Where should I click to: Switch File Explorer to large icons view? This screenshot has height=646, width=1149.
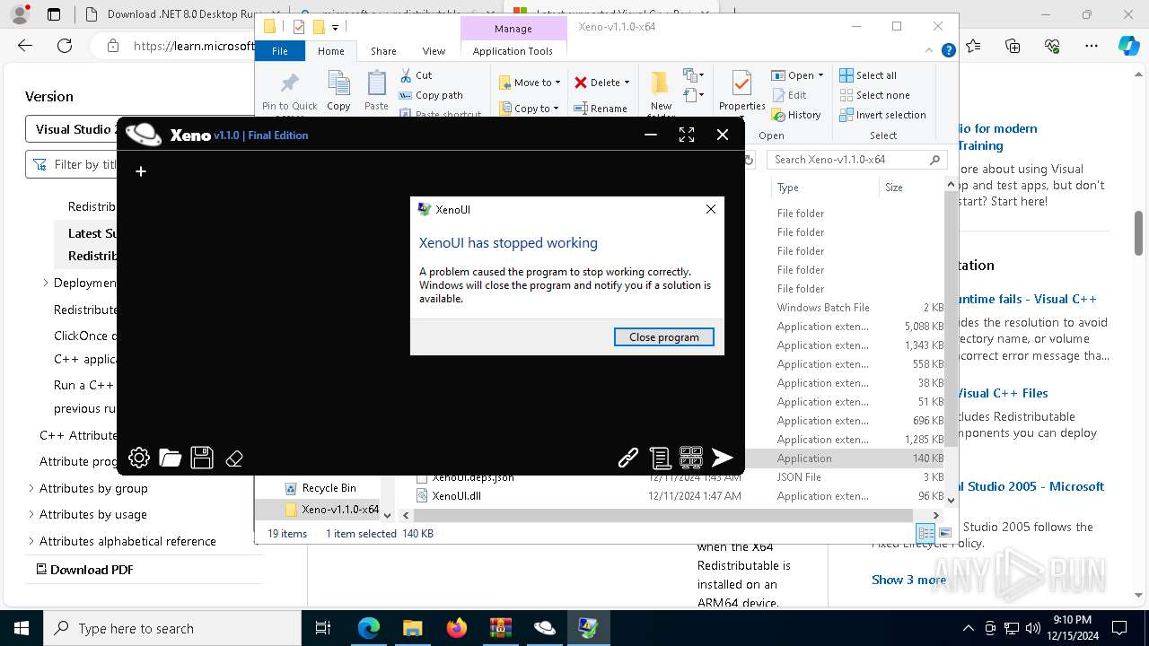tap(943, 533)
